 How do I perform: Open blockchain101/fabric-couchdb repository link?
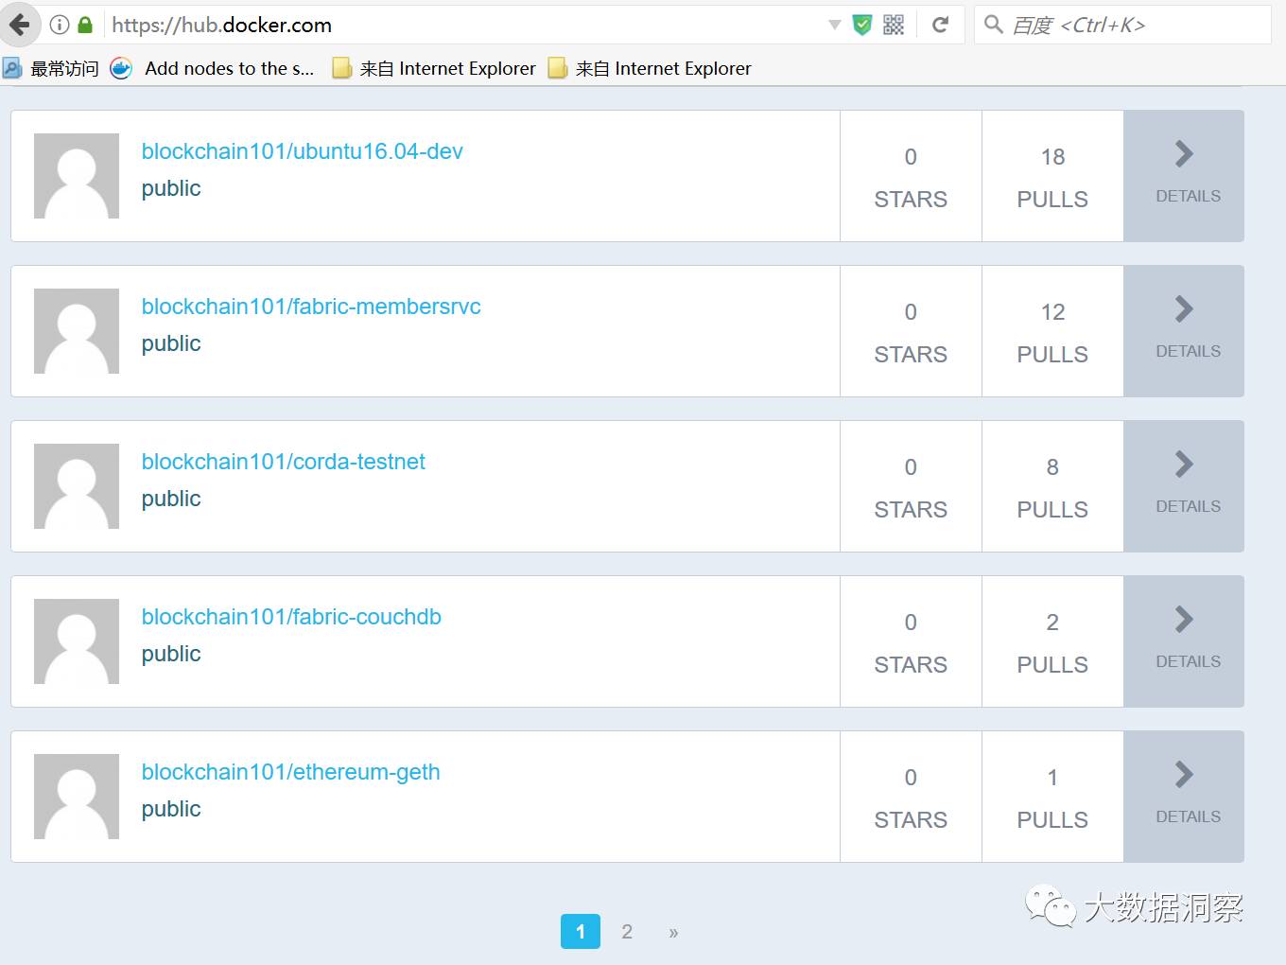pyautogui.click(x=291, y=617)
